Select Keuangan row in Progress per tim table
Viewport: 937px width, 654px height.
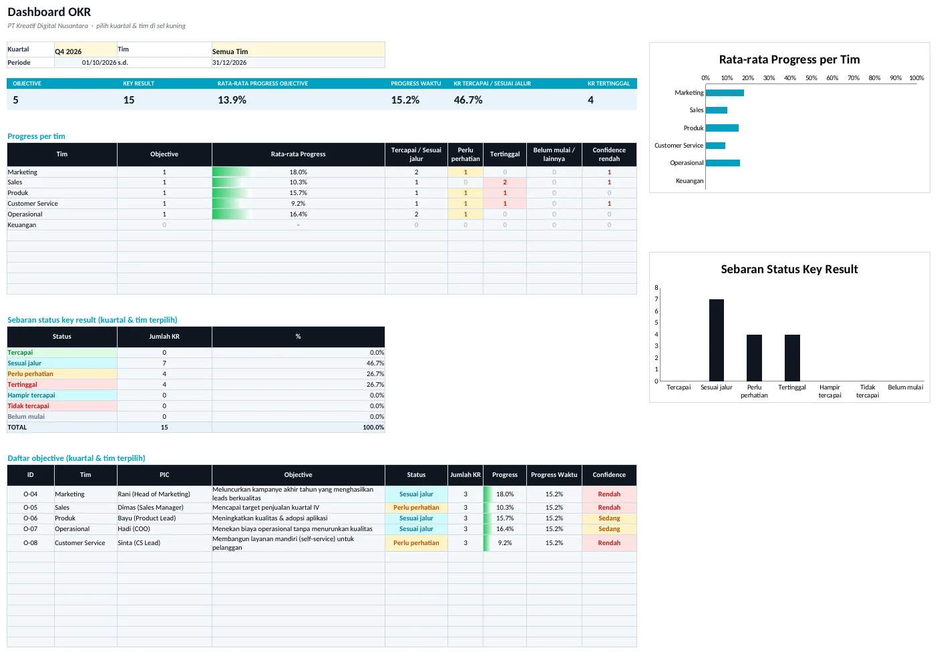pyautogui.click(x=321, y=225)
